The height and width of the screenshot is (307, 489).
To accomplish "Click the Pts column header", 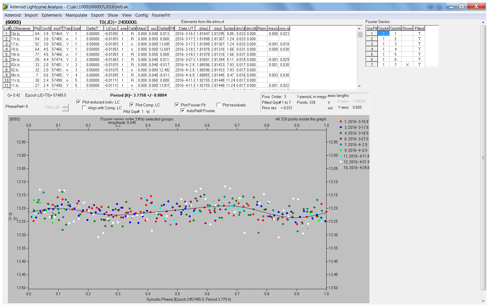I will [x=37, y=28].
